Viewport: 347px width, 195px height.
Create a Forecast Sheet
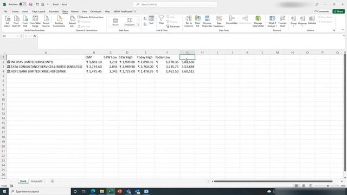pyautogui.click(x=282, y=22)
